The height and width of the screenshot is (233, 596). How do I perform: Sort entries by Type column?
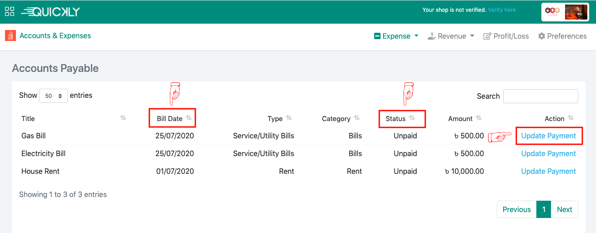coord(289,118)
